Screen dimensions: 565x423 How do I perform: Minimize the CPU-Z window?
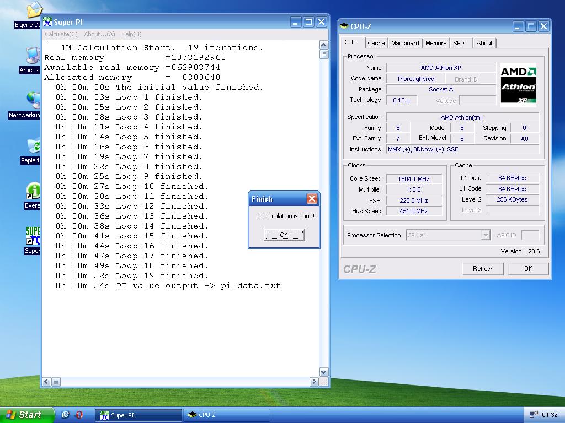pos(518,26)
